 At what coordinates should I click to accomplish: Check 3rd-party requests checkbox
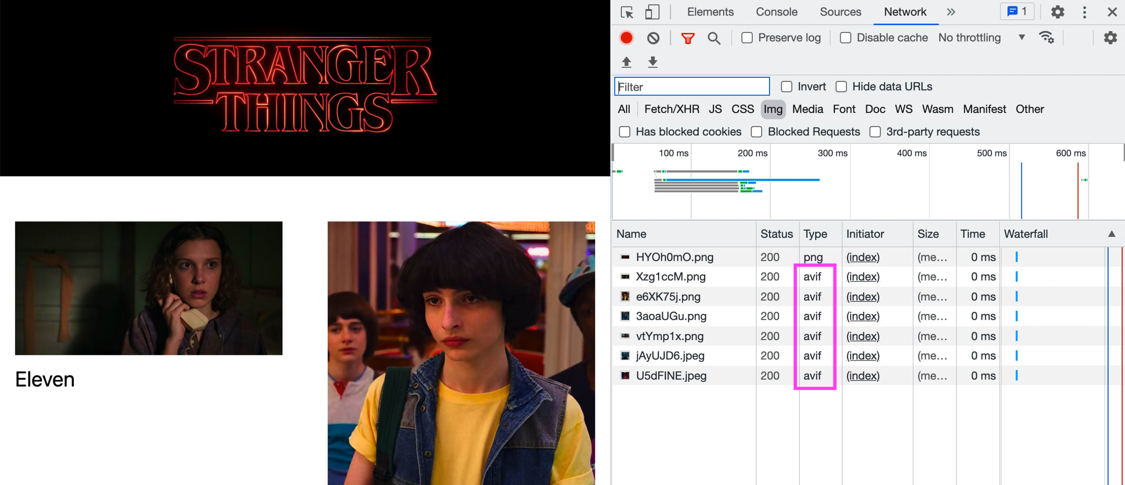click(x=875, y=132)
